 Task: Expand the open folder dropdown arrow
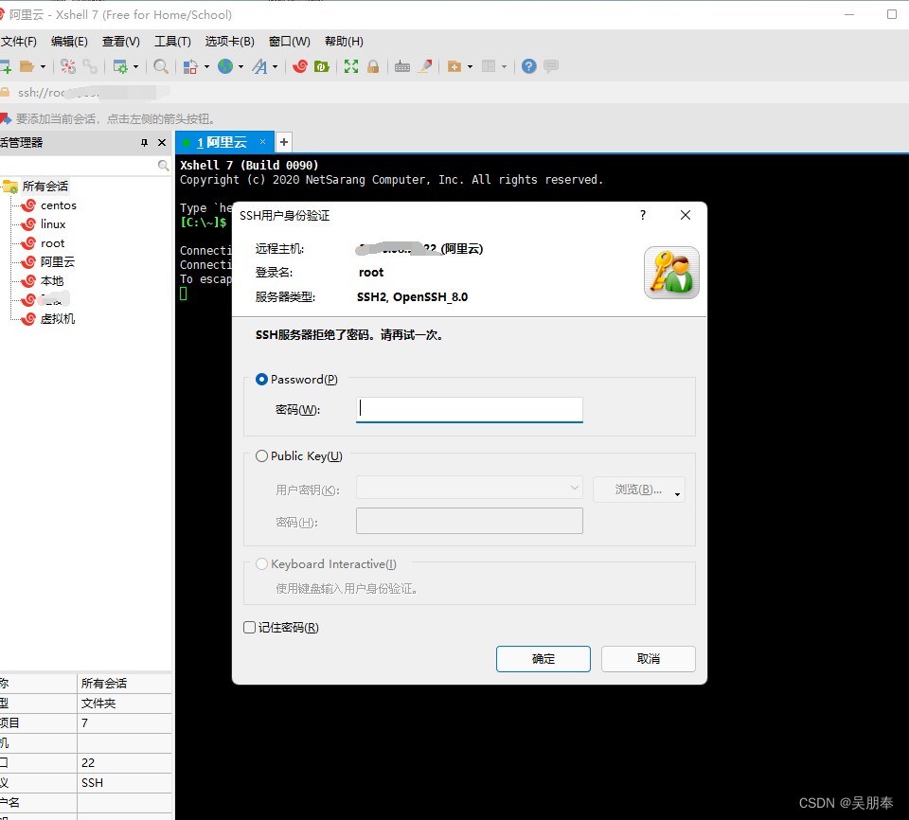pos(43,66)
